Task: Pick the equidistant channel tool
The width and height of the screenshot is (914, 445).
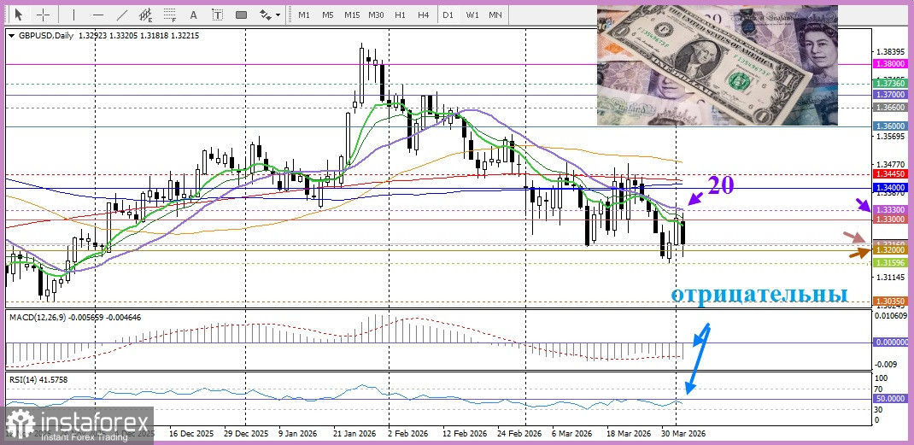Action: click(146, 15)
